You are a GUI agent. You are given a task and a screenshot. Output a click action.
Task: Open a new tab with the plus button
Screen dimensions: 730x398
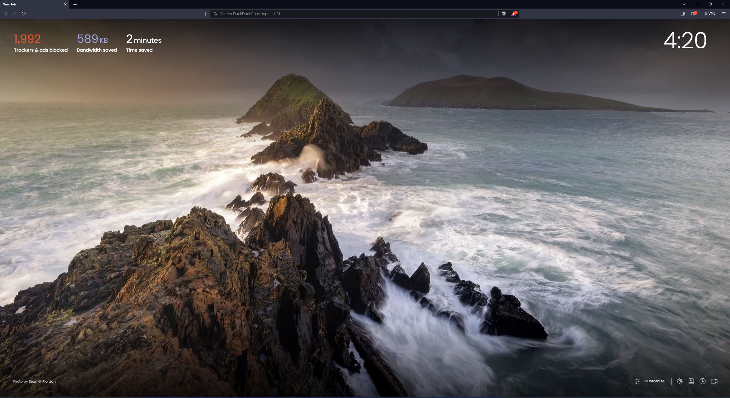75,4
